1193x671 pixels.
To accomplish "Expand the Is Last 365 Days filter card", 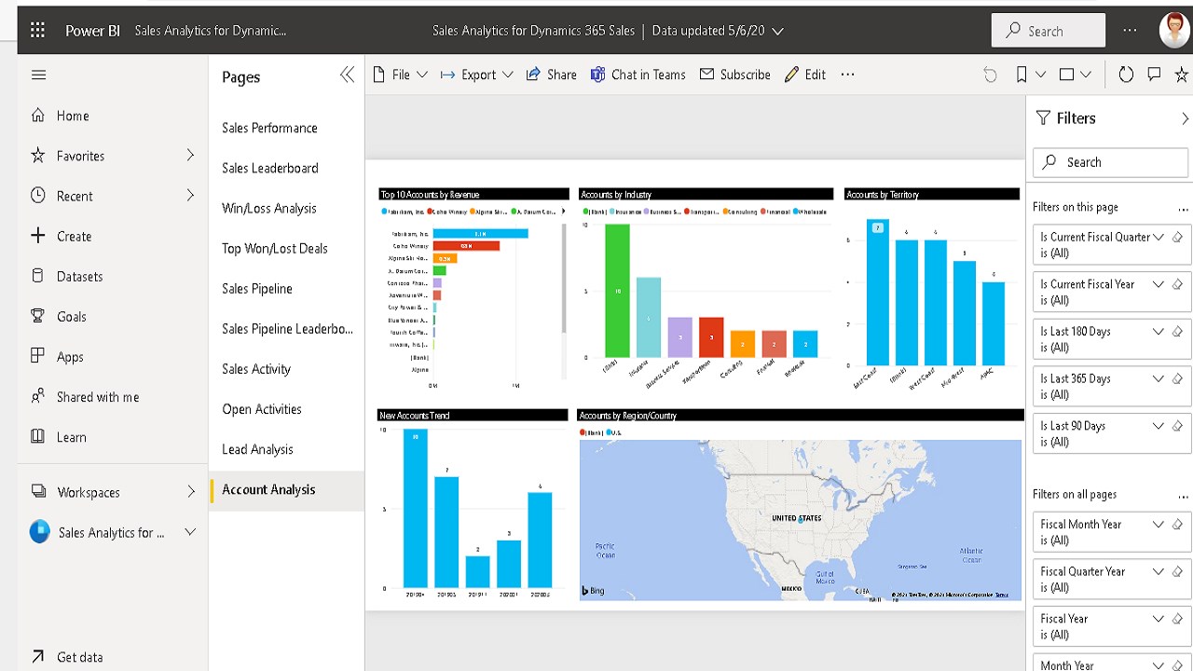I will coord(1159,379).
